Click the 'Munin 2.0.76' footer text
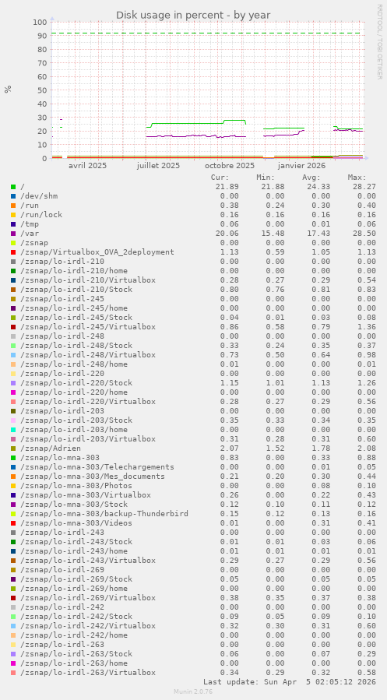Image resolution: width=387 pixels, height=700 pixels. click(x=193, y=691)
